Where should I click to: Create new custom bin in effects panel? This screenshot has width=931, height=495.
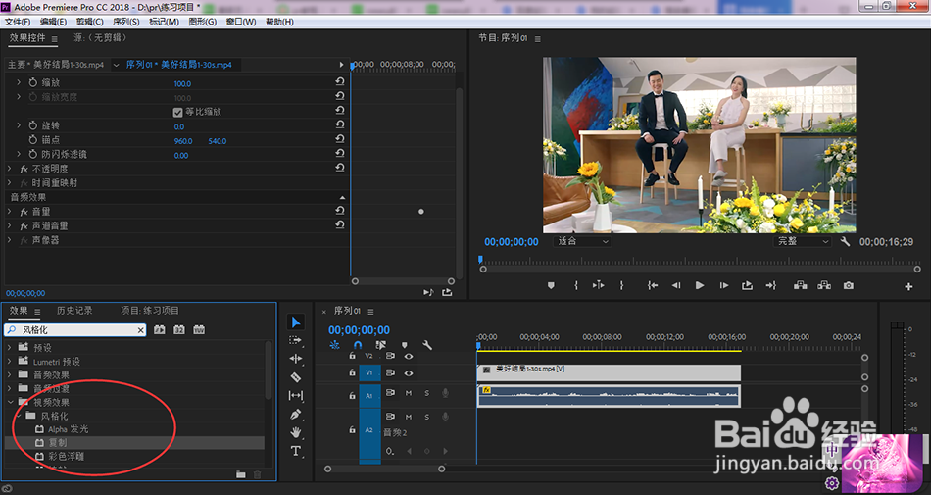(240, 474)
